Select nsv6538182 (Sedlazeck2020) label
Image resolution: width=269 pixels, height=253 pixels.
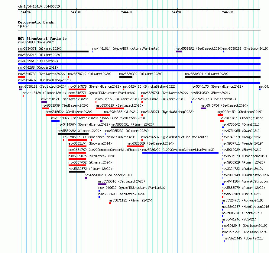click(43, 86)
